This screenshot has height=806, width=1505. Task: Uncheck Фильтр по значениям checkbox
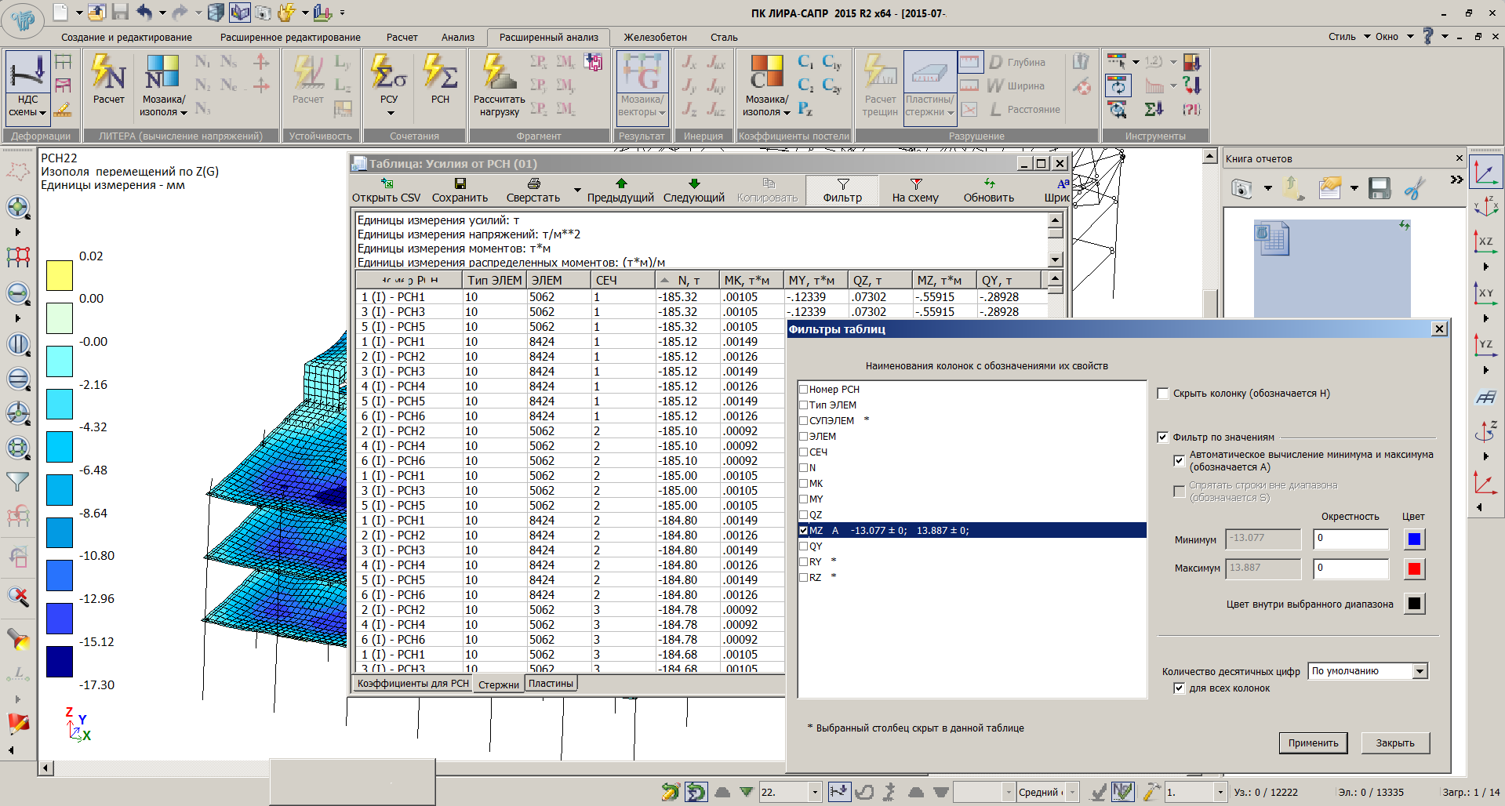tap(1163, 437)
